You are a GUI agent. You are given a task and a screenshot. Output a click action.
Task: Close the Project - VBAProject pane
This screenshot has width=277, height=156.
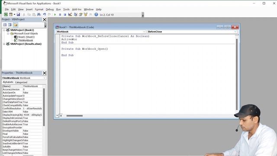[45, 19]
